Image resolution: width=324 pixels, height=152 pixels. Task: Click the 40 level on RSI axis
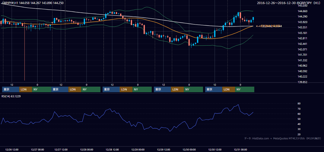pos(299,124)
